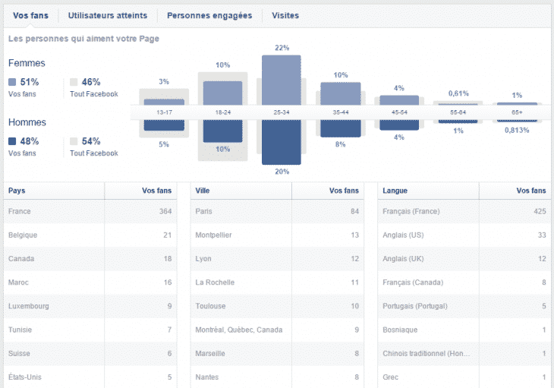The width and height of the screenshot is (554, 388).
Task: Open the Visites tab
Action: (285, 15)
